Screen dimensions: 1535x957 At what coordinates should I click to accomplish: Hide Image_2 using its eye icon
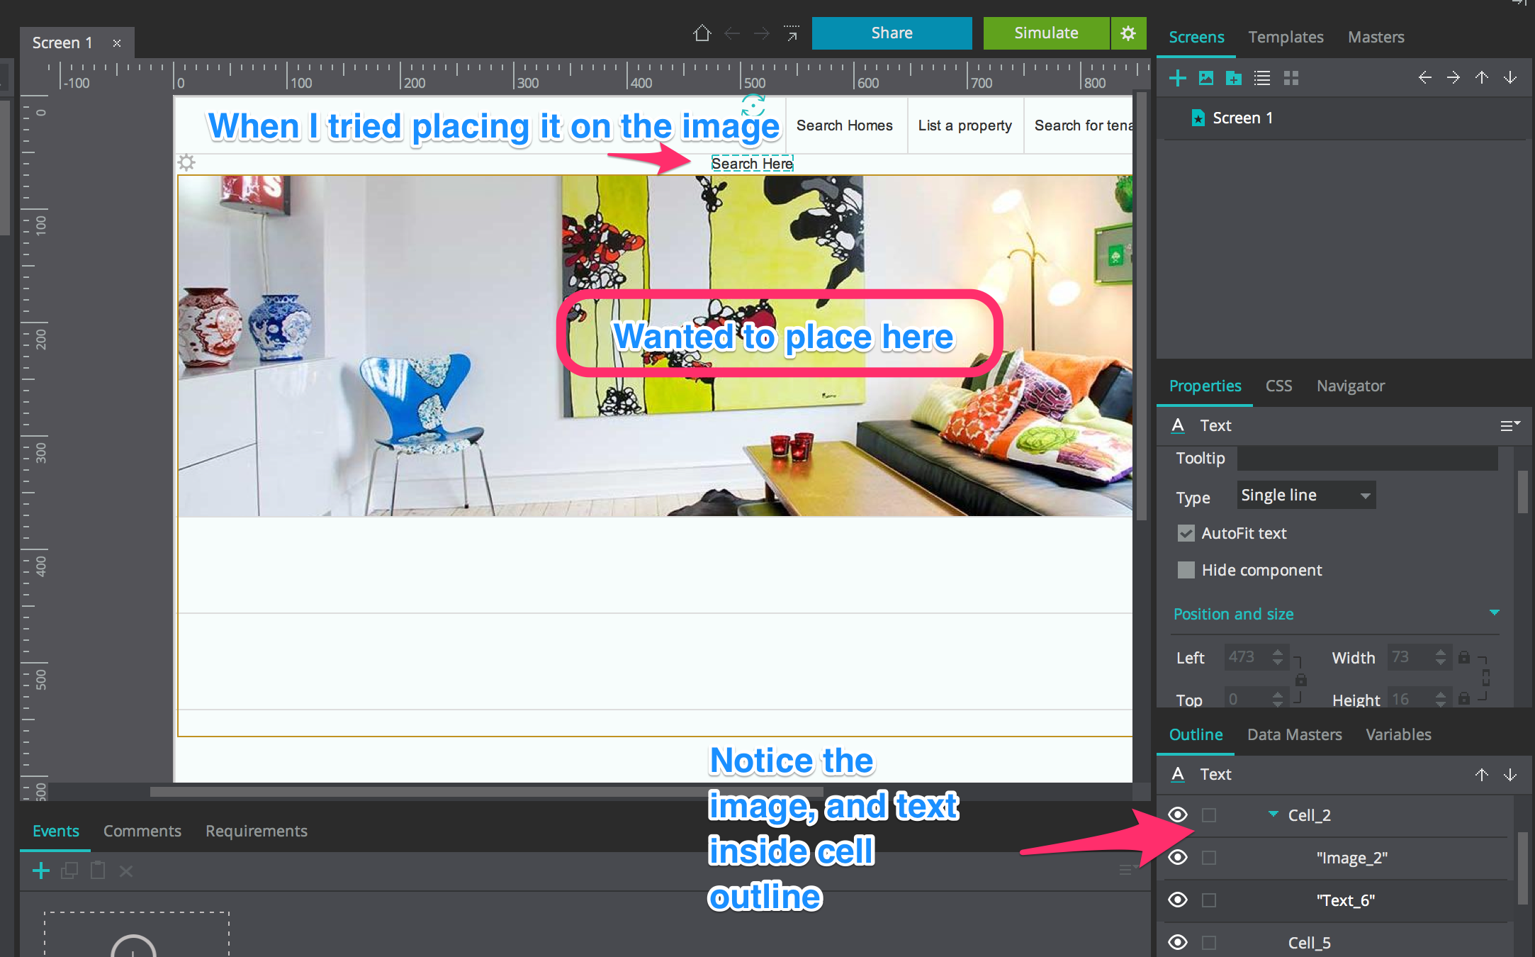1178,858
